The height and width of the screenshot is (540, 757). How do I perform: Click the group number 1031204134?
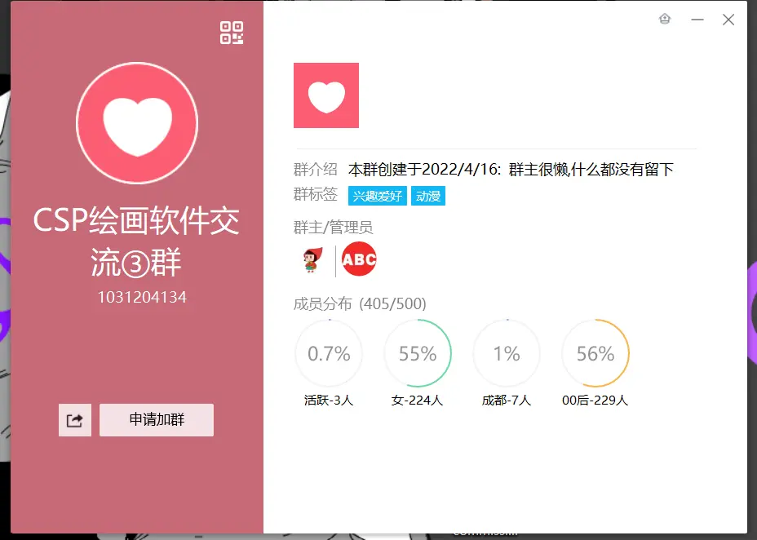click(142, 297)
